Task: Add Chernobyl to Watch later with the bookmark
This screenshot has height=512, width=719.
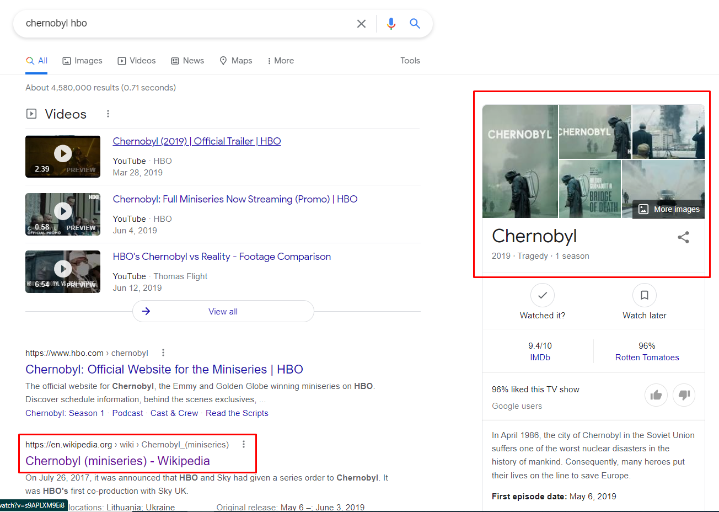Action: coord(644,295)
